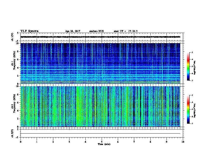This screenshot has height=159, width=206.
Task: Click time axis tick label "8"
Action: coord(150,142)
